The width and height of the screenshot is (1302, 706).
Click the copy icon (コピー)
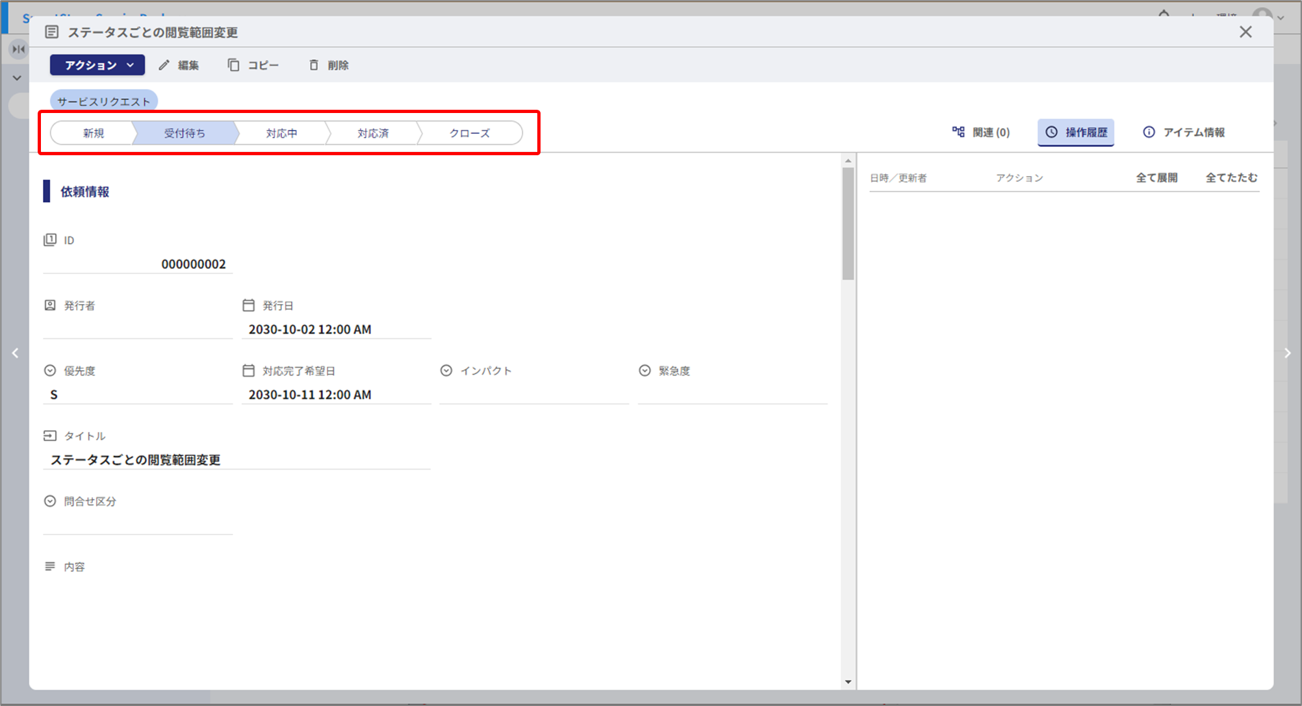233,65
